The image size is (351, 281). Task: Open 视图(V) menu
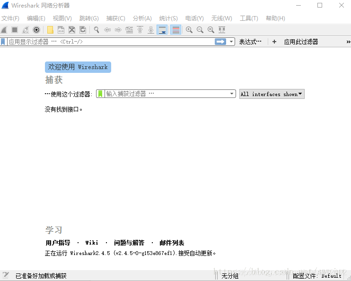click(x=62, y=18)
